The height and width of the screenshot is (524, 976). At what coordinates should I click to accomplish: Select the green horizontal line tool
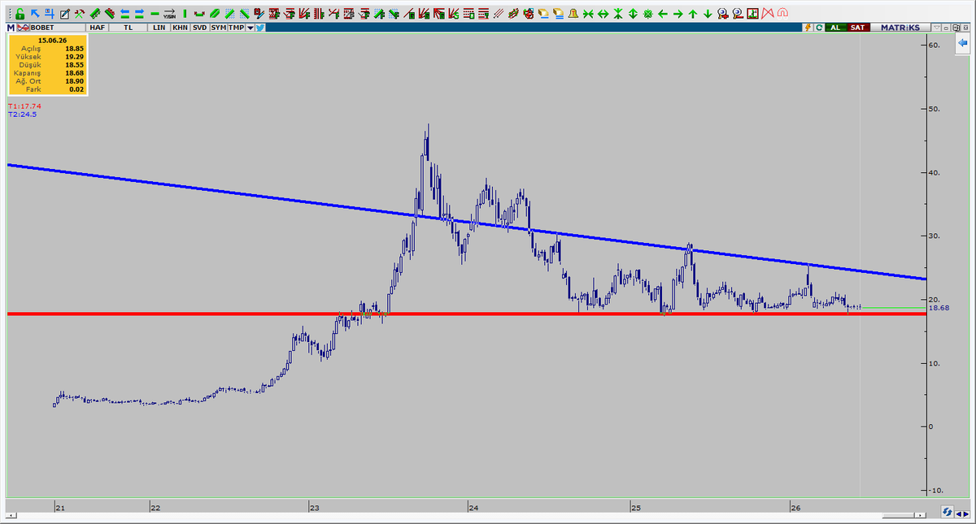tap(155, 14)
